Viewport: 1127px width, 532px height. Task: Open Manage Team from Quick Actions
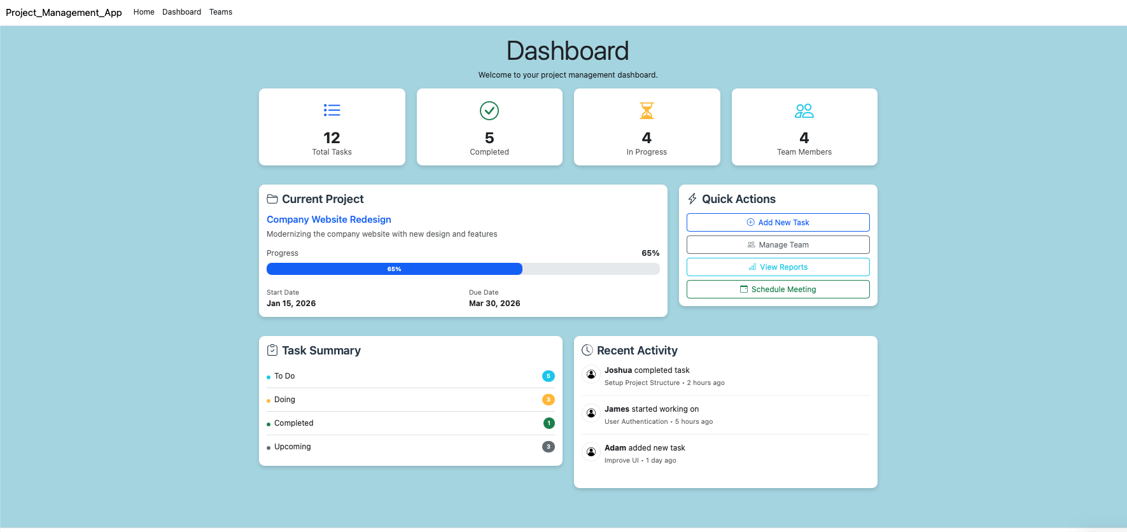[778, 245]
